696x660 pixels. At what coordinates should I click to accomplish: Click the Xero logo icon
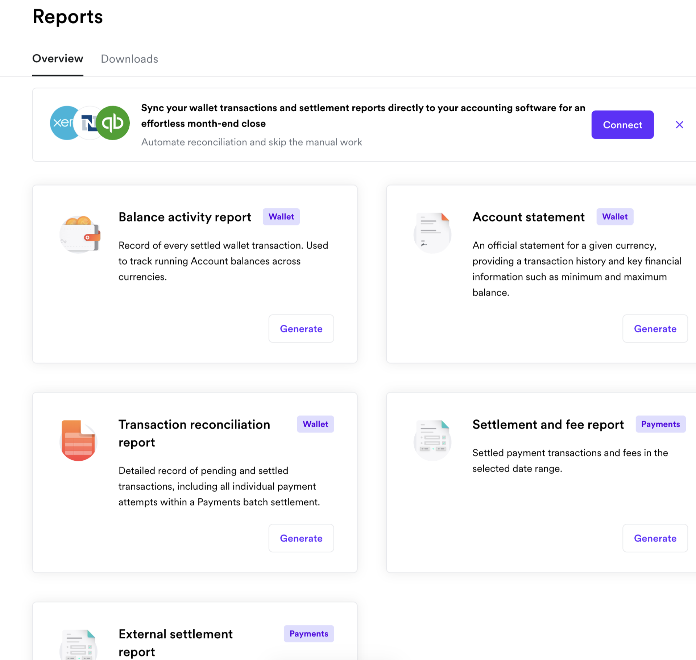point(62,123)
